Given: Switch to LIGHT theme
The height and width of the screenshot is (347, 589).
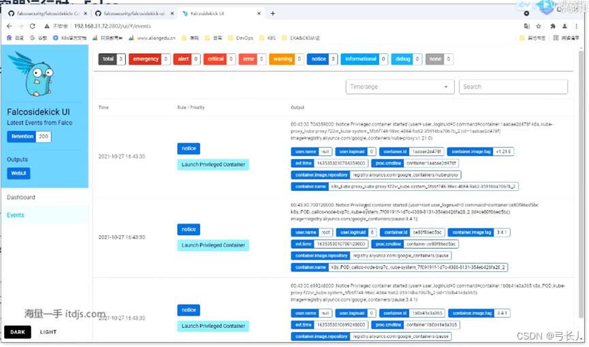Looking at the screenshot, I should point(48,332).
